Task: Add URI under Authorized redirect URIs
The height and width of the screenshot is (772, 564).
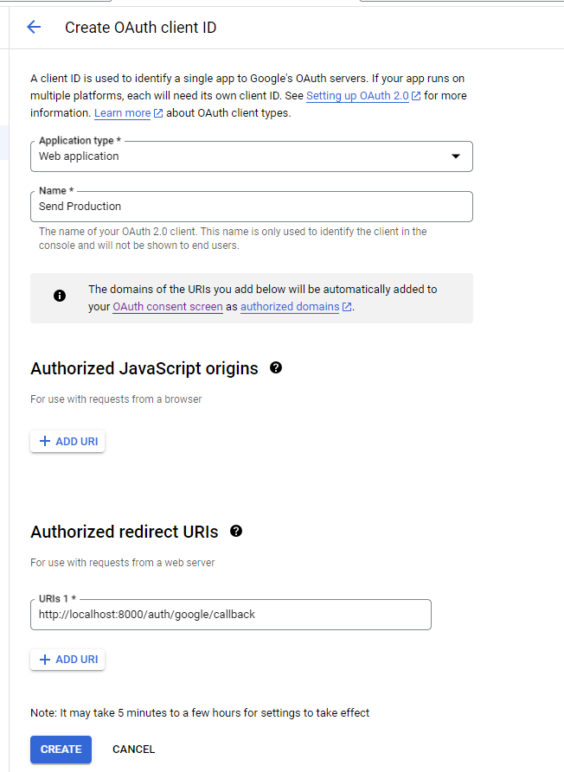Action: click(67, 660)
